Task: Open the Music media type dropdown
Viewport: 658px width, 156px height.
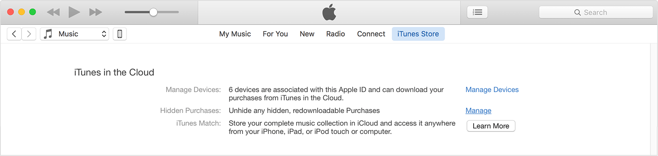Action: point(75,34)
